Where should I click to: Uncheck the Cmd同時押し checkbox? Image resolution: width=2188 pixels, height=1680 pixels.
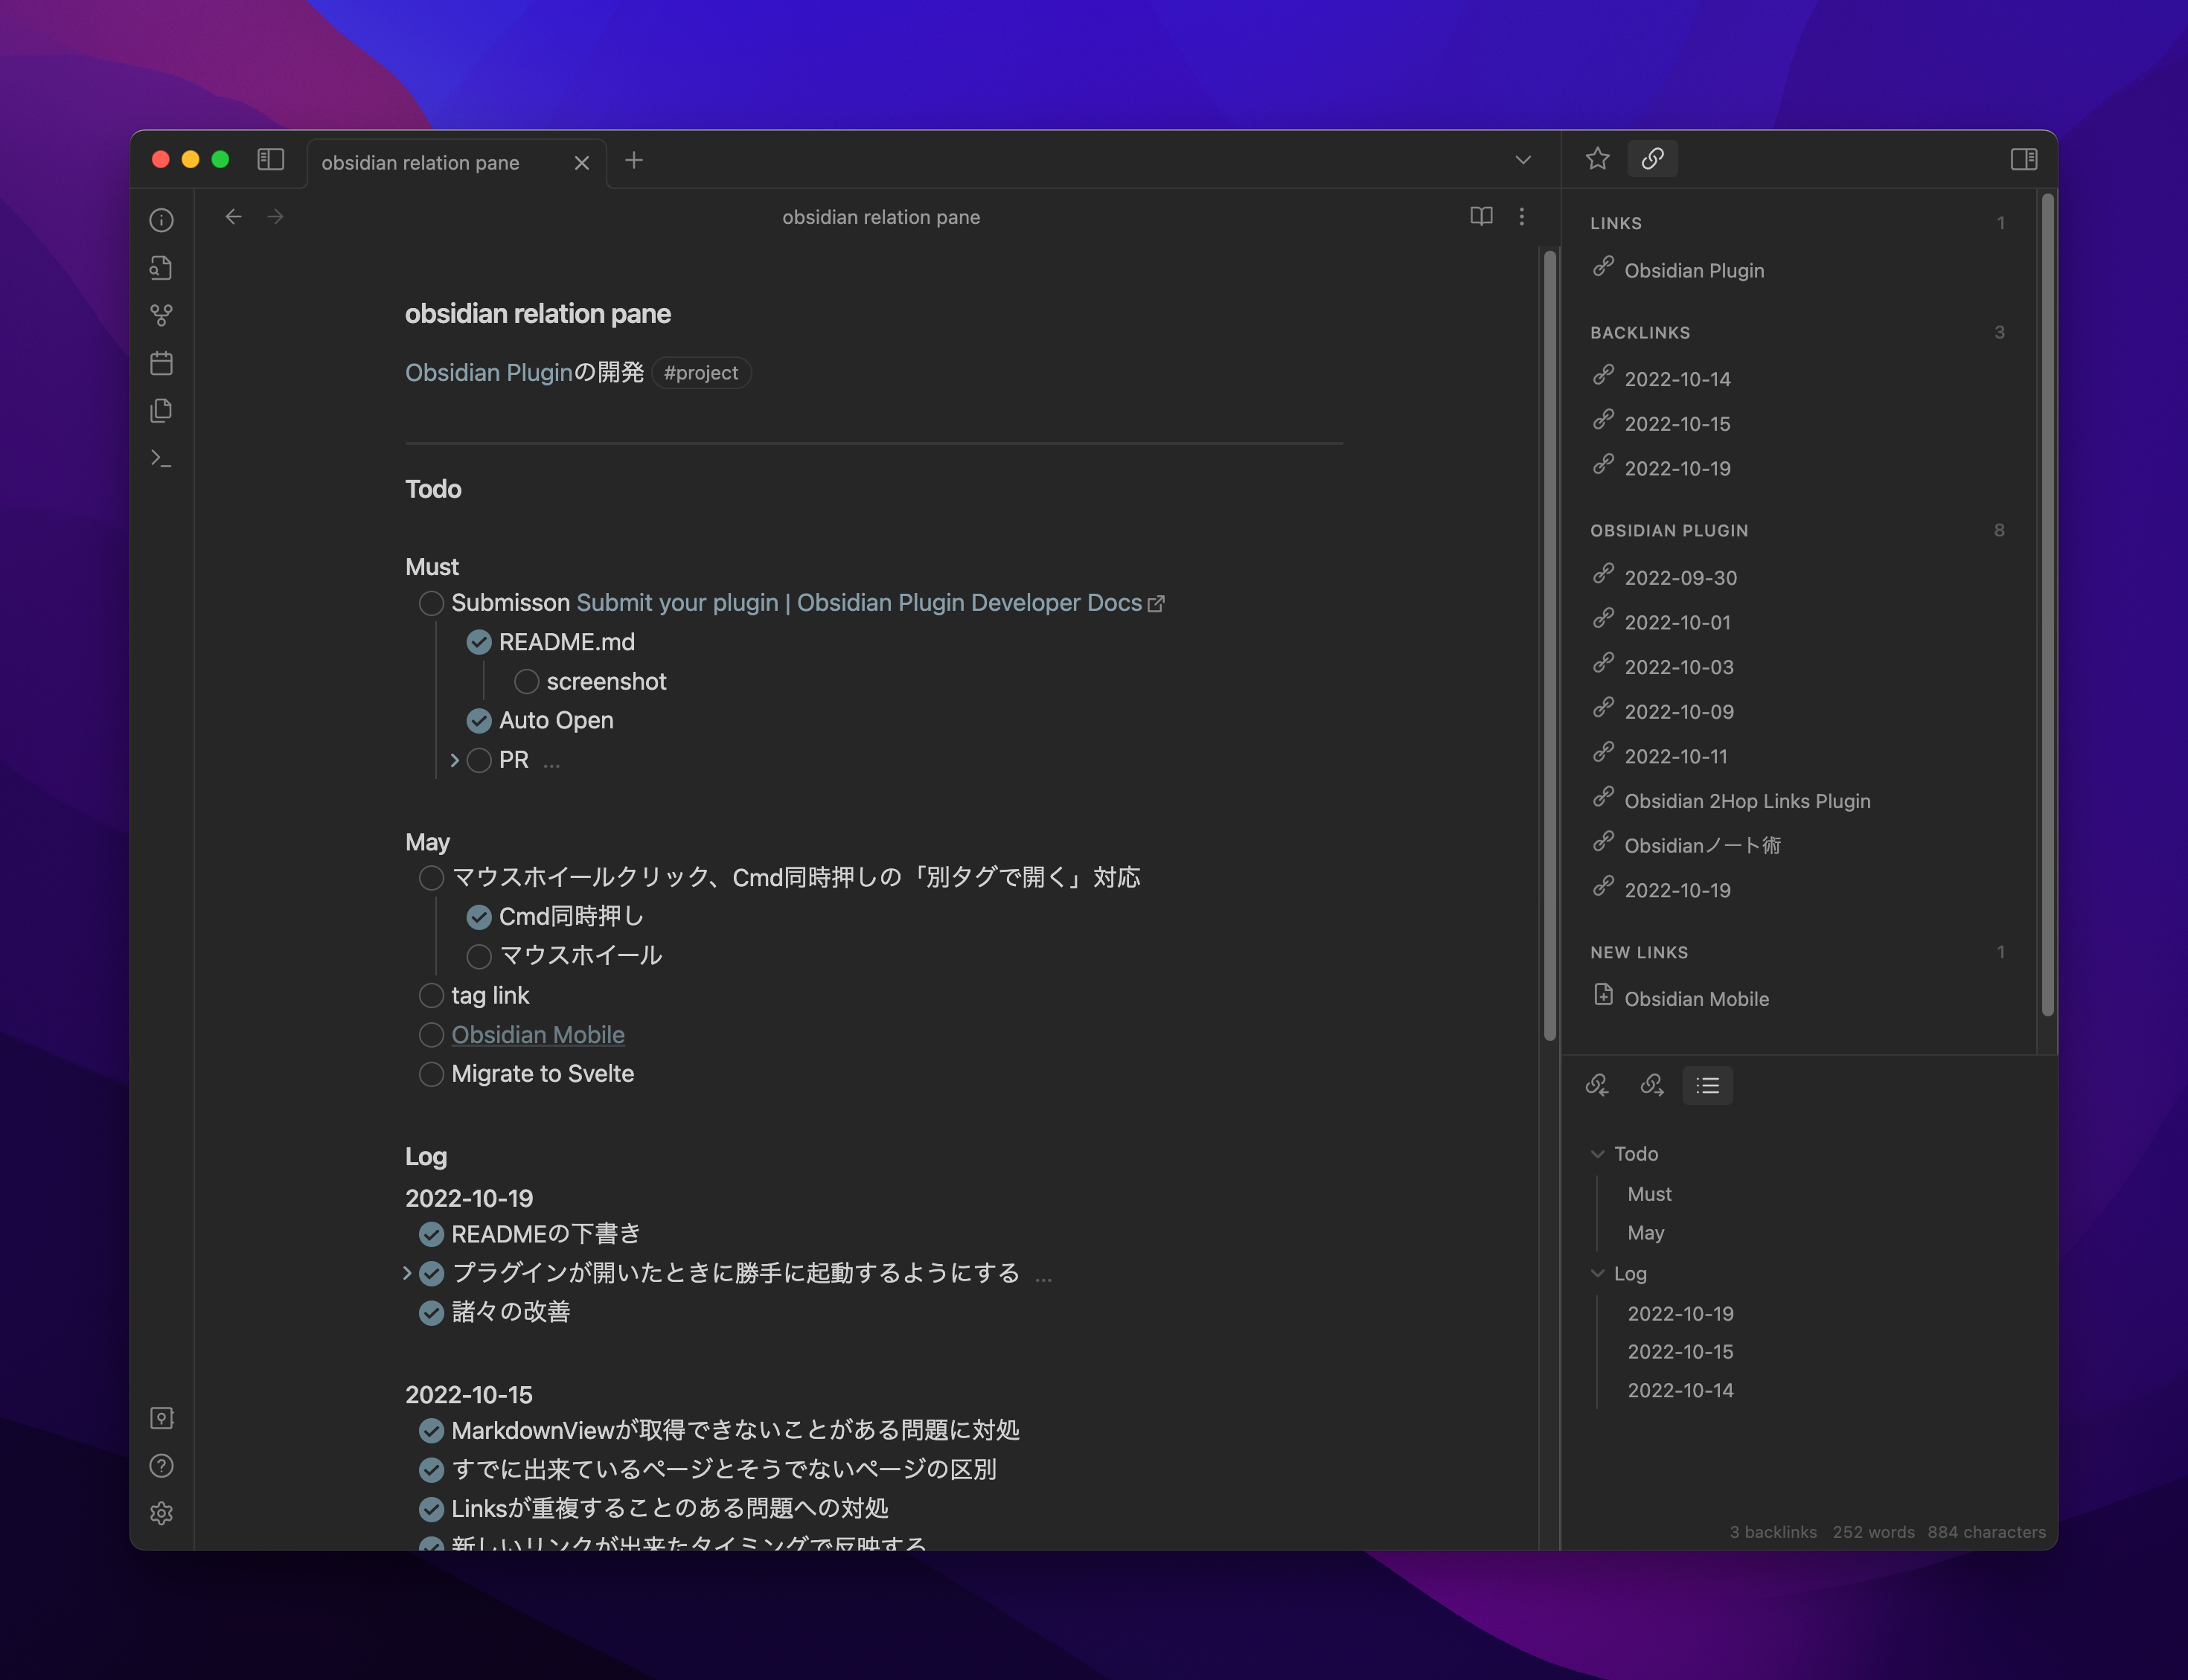[x=479, y=916]
